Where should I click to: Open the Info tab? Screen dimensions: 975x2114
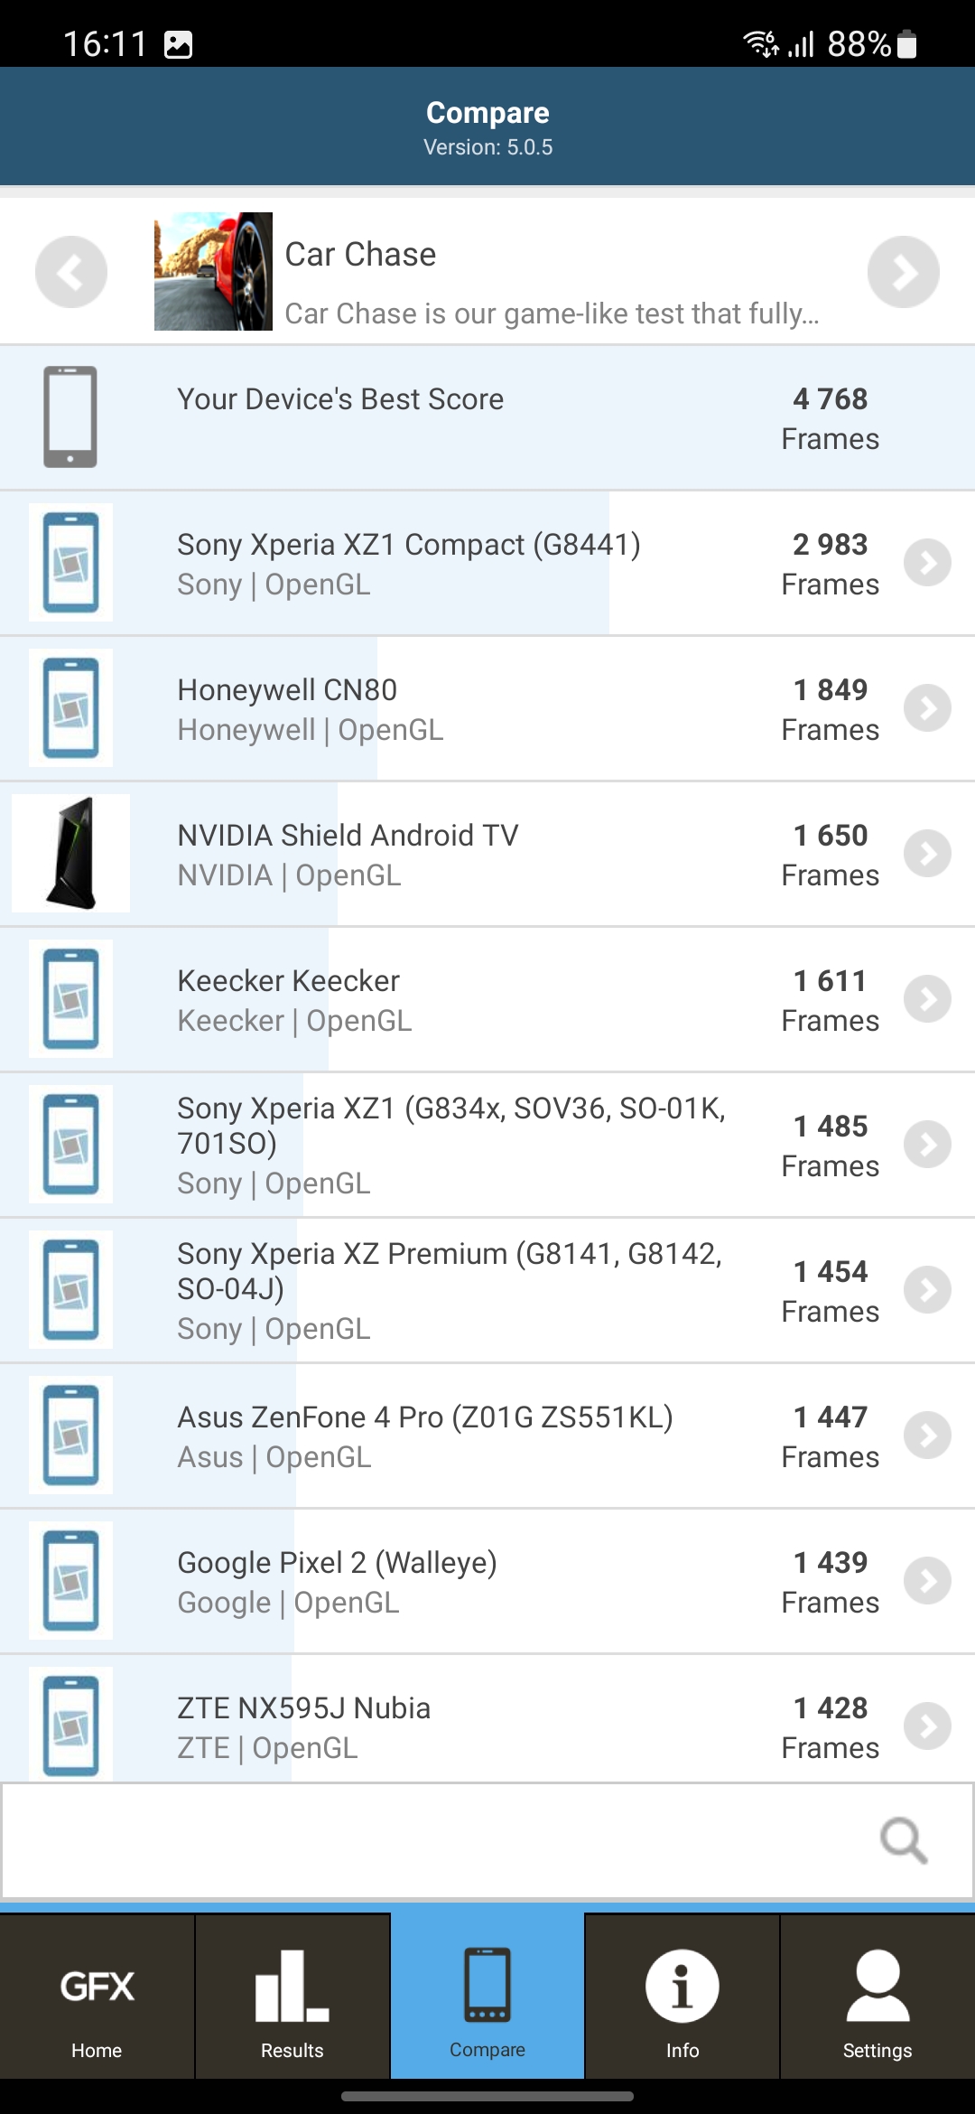(x=682, y=1997)
